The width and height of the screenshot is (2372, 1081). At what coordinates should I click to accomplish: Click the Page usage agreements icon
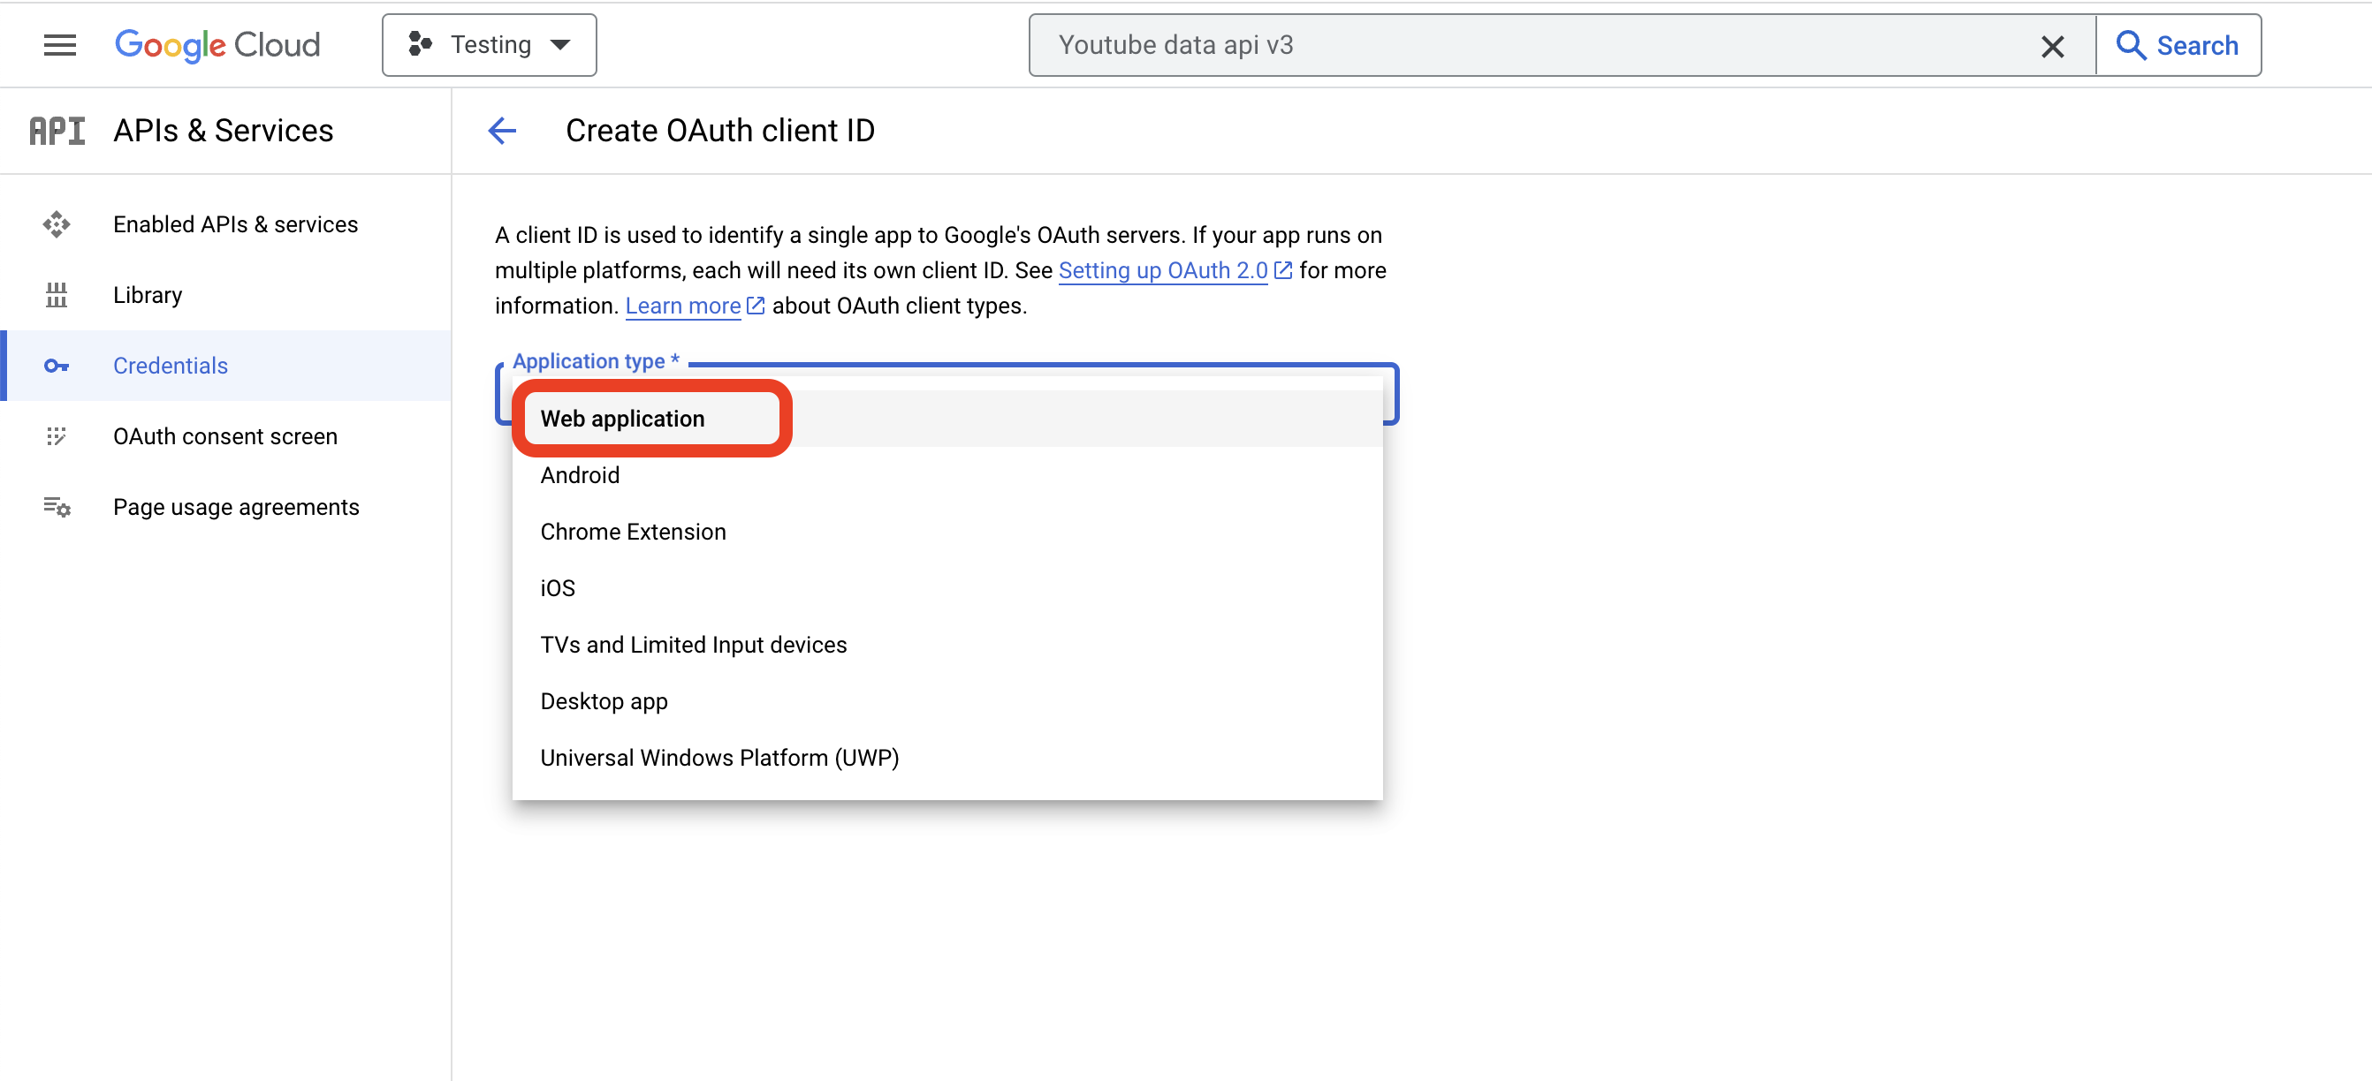click(x=57, y=507)
